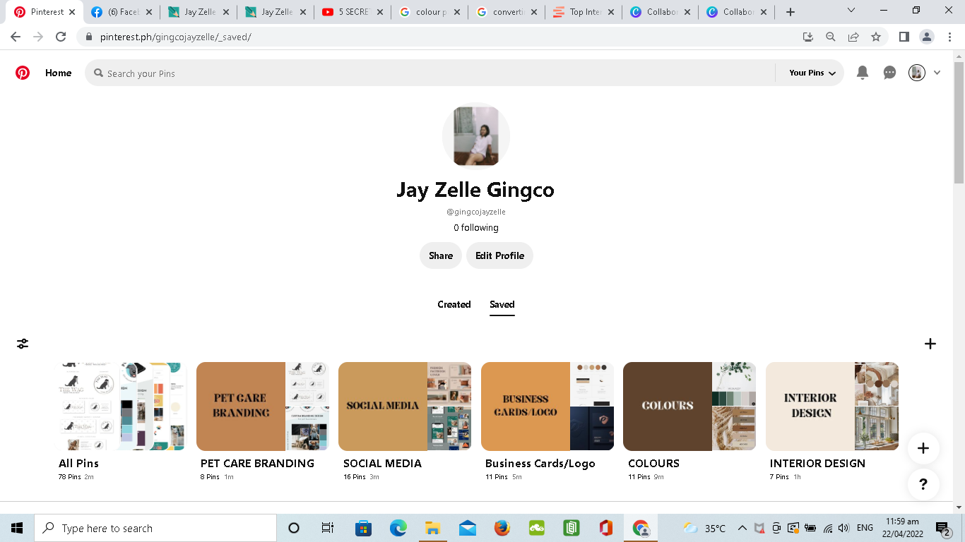Click the large profile photo
The image size is (965, 542).
pos(476,136)
